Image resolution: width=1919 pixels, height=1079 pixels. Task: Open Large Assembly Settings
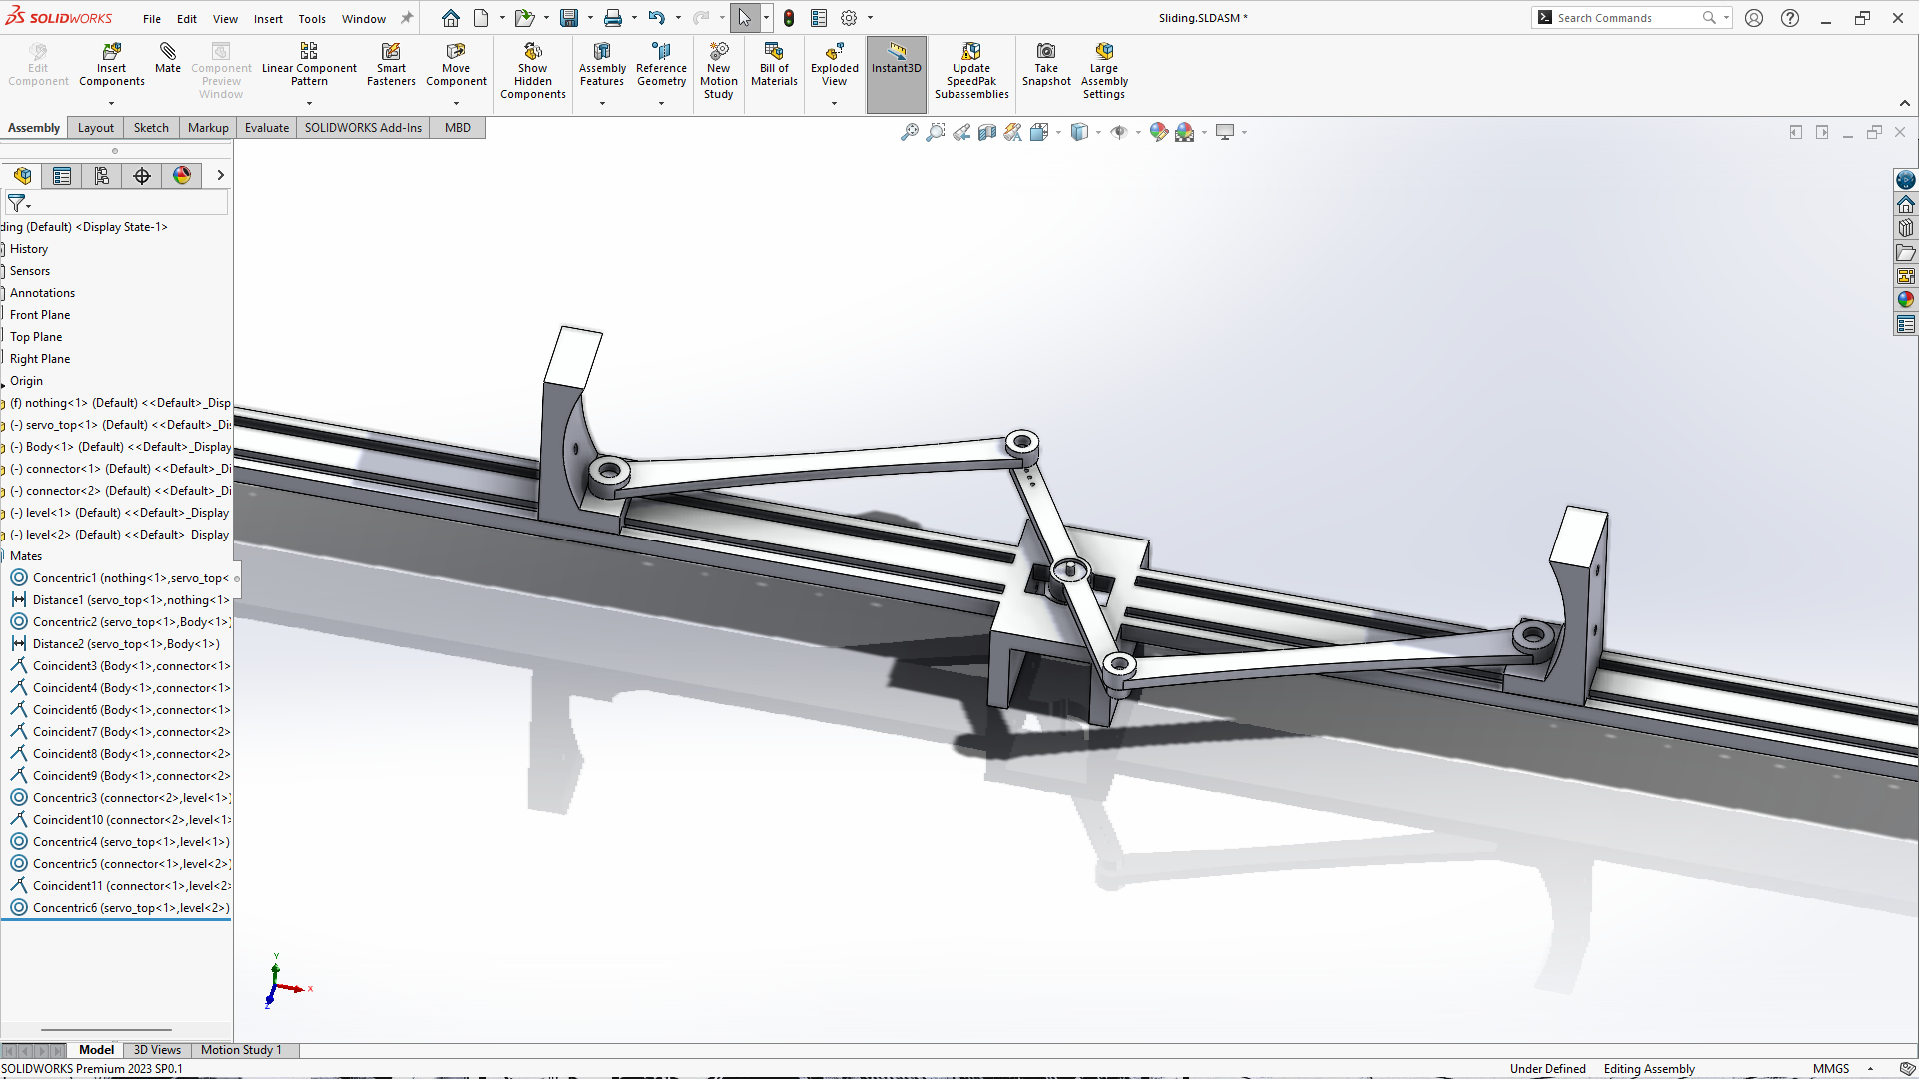click(1103, 52)
